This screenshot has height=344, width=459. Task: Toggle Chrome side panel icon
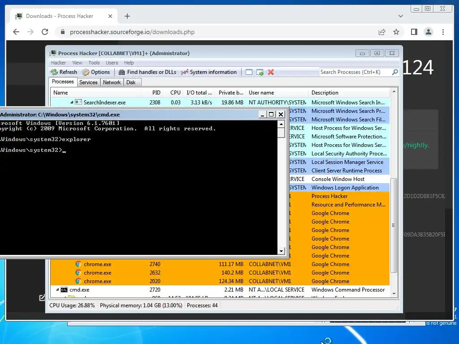(x=414, y=32)
